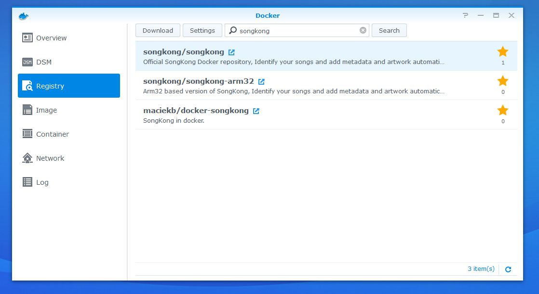Click the star for songkong/songkong-arm32

click(x=503, y=81)
